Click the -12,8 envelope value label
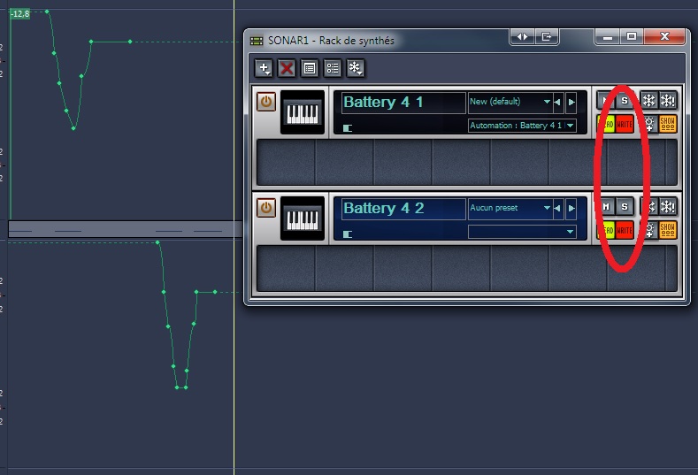The width and height of the screenshot is (698, 475). [20, 14]
